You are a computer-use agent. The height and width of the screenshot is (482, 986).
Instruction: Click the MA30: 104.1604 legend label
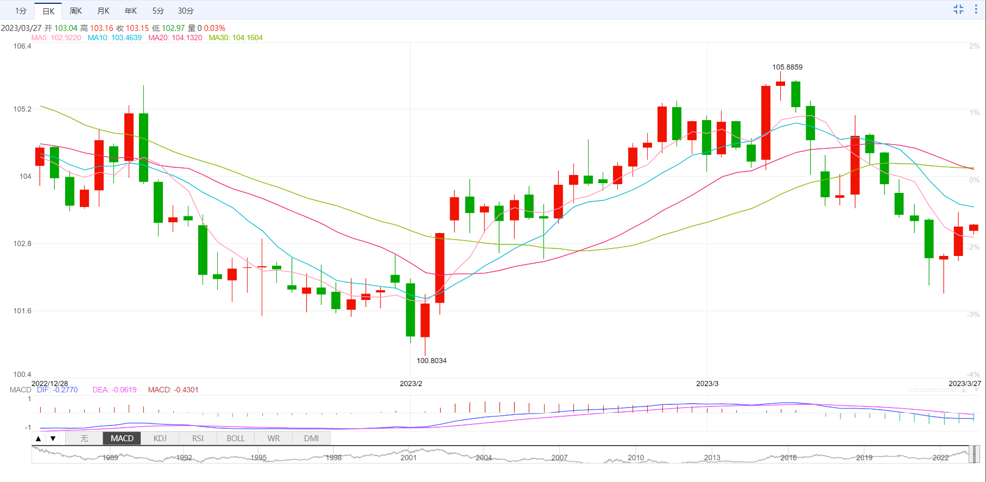(236, 37)
